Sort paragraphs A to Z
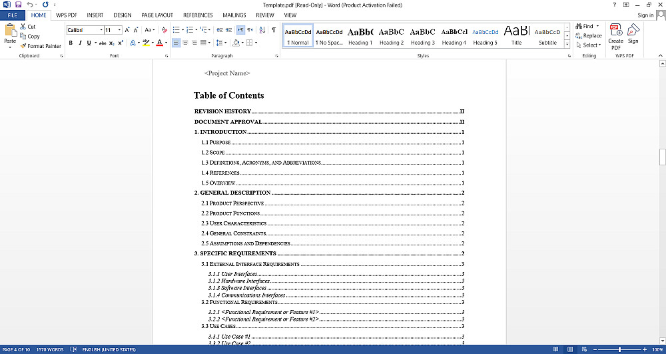Screen dimensions: 666x354 262,30
